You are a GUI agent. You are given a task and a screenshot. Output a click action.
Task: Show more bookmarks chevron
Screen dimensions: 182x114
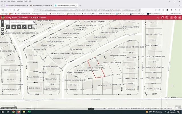click(166, 14)
